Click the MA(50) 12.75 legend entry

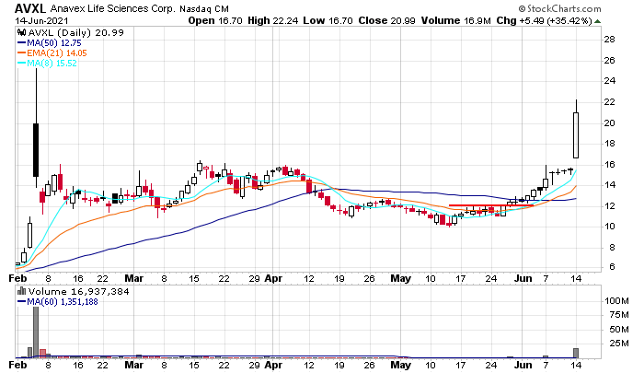53,42
